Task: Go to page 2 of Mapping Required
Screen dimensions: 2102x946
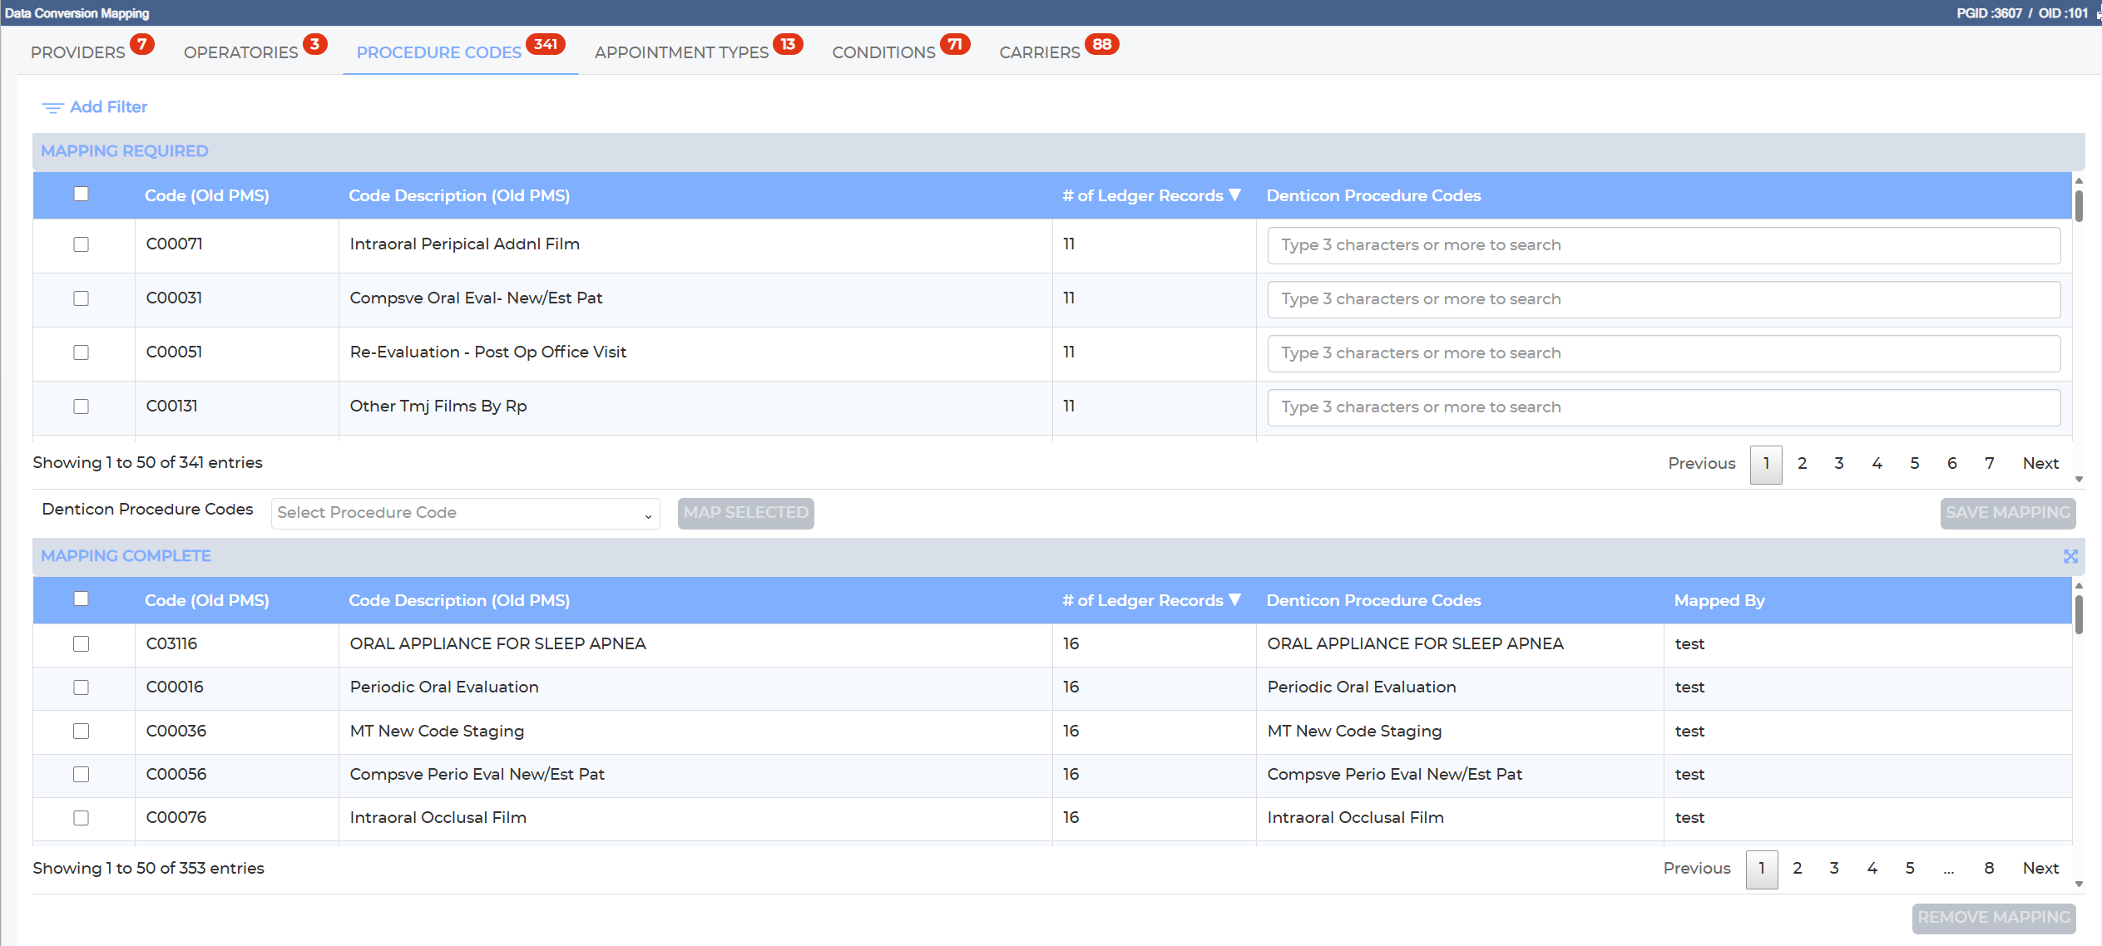Action: tap(1802, 464)
